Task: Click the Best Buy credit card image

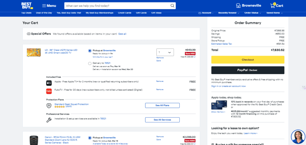Action: [219, 105]
